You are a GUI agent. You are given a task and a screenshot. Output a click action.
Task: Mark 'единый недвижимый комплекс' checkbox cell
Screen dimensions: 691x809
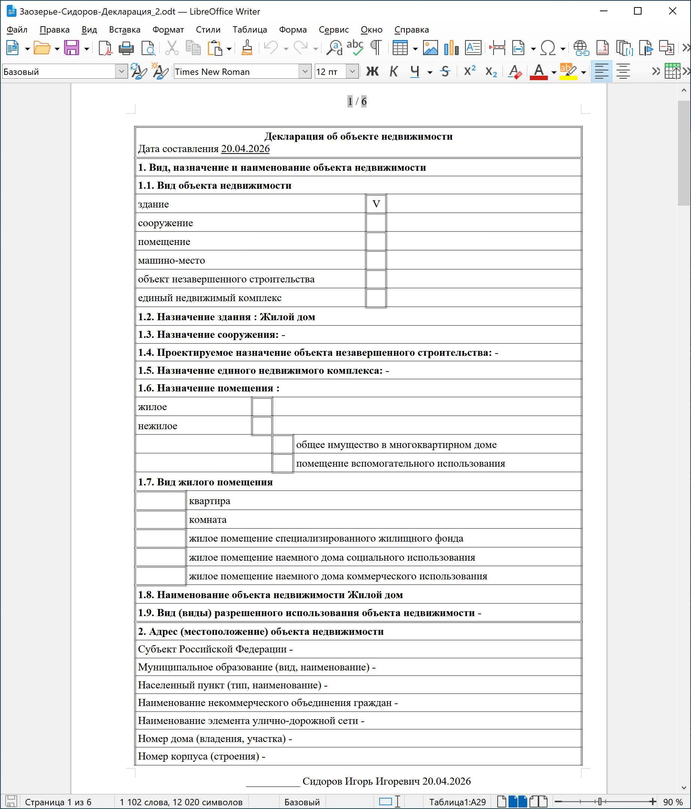pos(376,297)
